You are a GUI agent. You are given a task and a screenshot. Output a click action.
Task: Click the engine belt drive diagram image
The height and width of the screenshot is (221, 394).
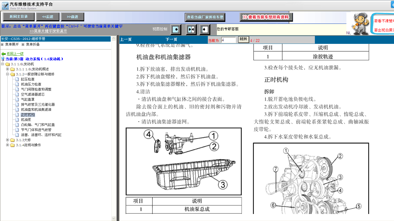311,178
